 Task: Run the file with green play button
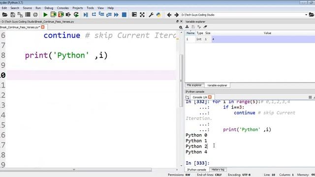pyautogui.click(x=45, y=15)
